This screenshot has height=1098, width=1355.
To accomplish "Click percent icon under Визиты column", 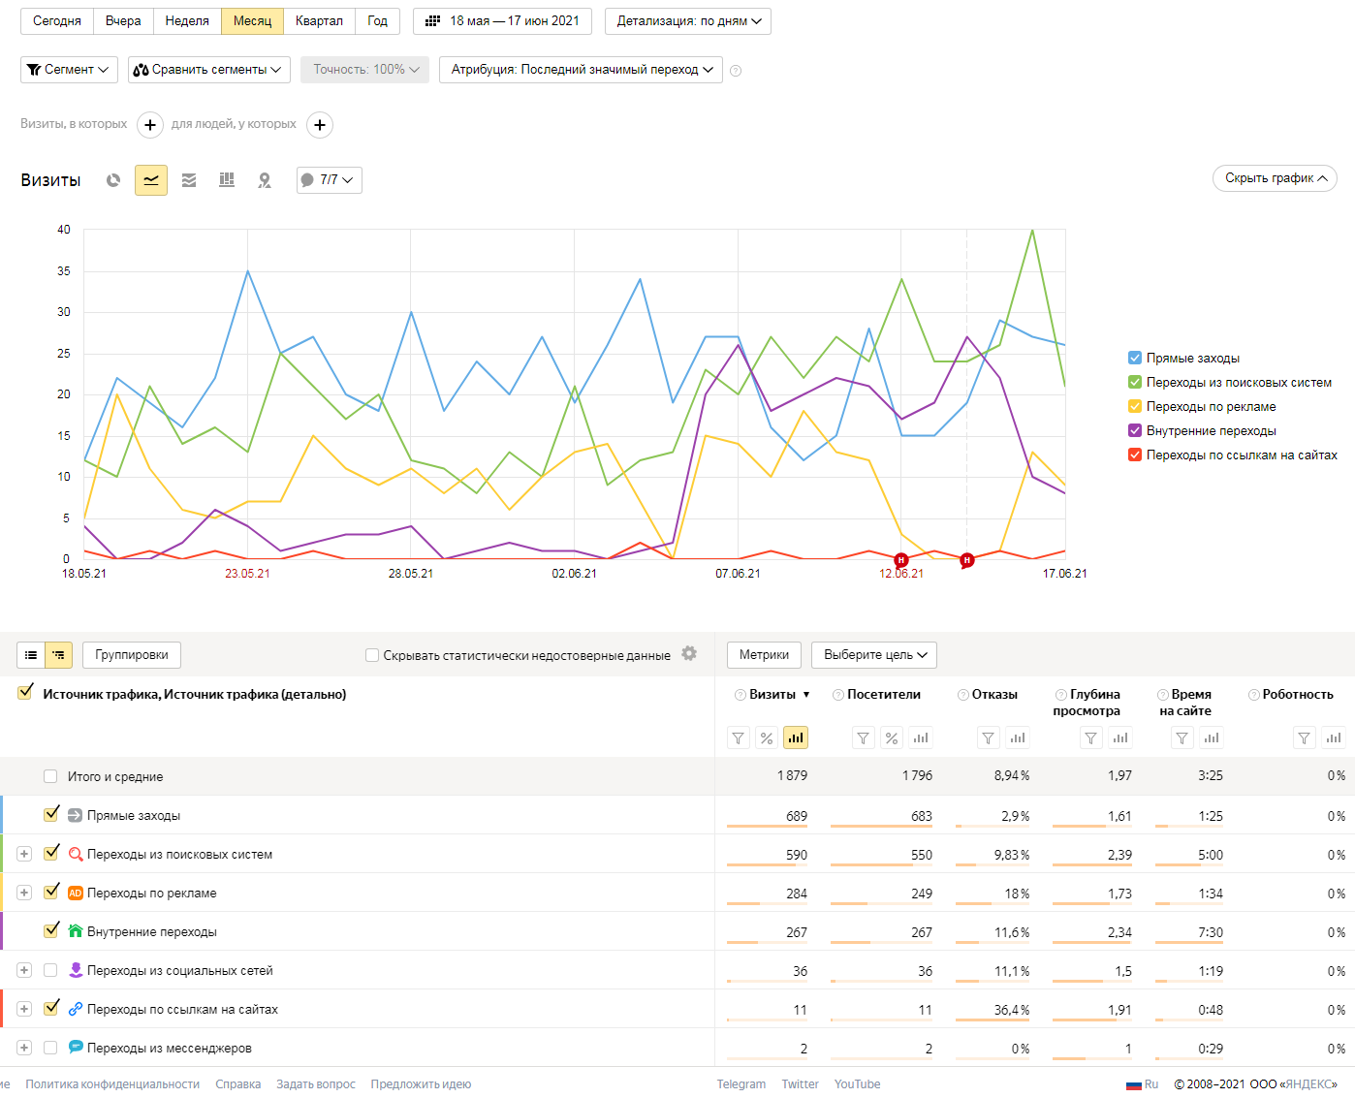I will click(767, 738).
